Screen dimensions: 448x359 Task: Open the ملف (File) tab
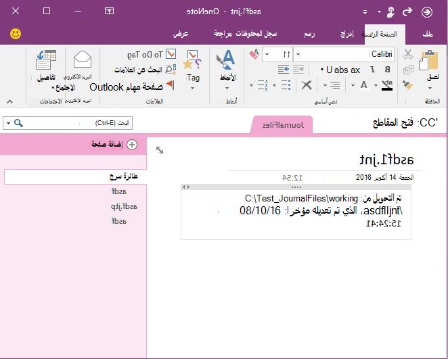[x=428, y=34]
